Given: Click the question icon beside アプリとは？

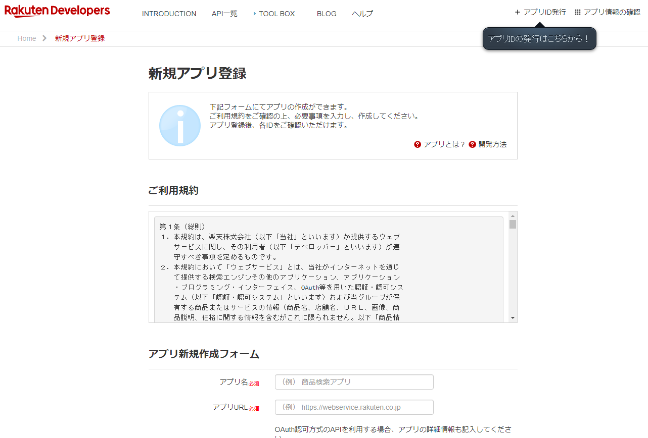Looking at the screenshot, I should [x=418, y=144].
